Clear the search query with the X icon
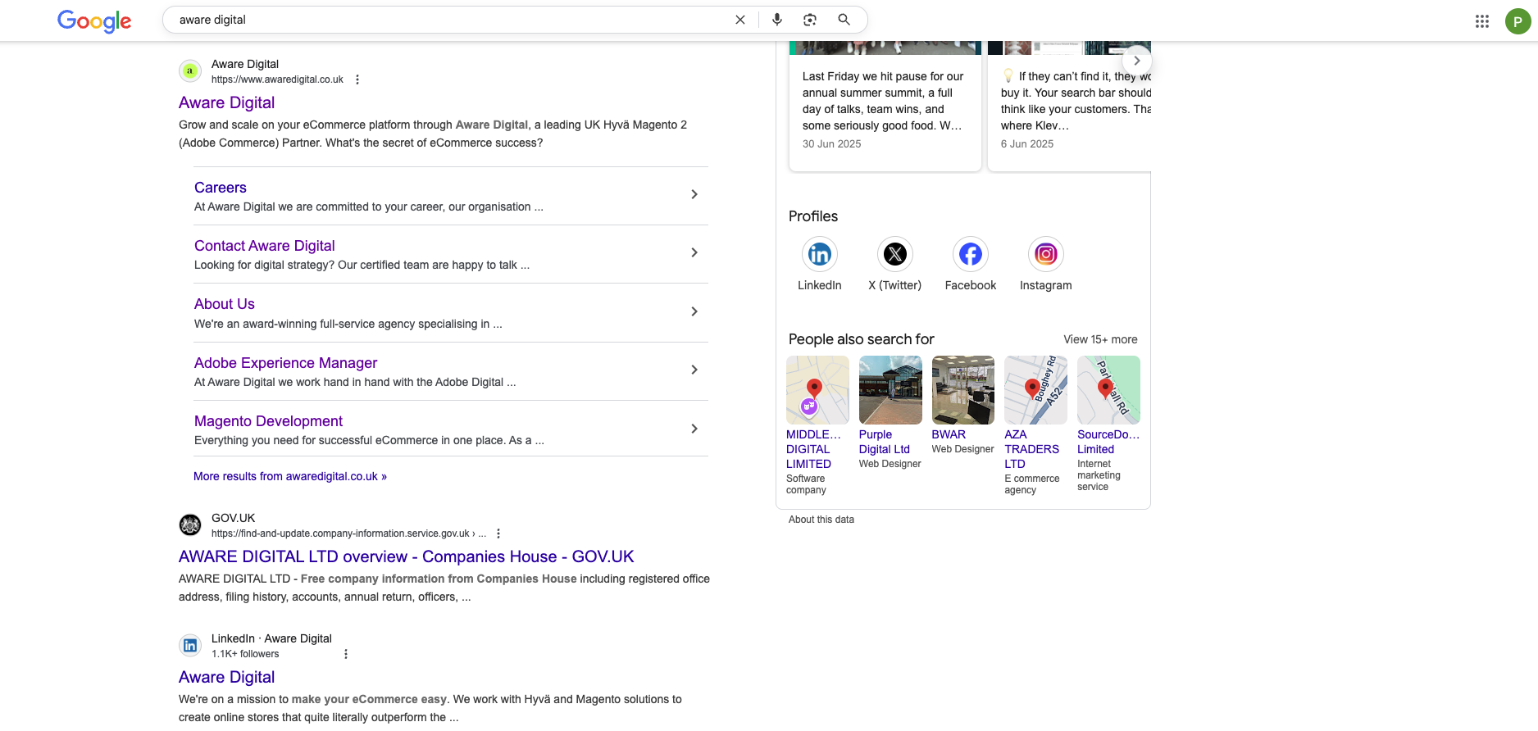Screen dimensions: 1538x731 pos(740,20)
